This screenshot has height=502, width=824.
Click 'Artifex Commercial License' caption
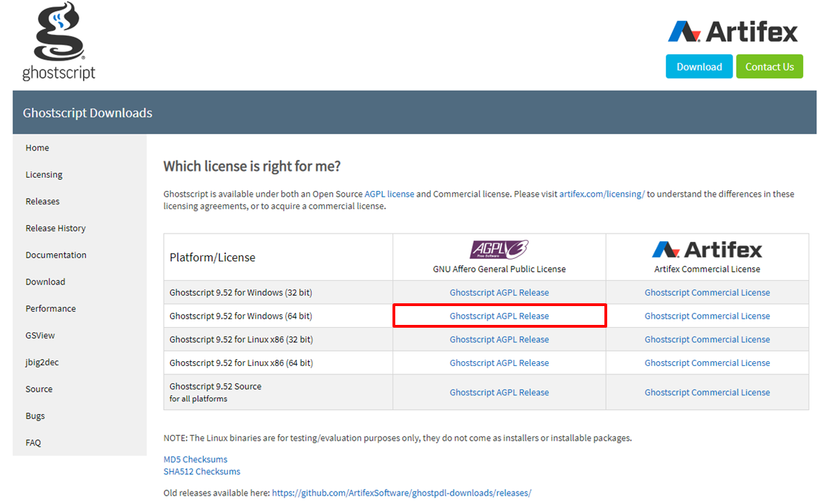(707, 269)
